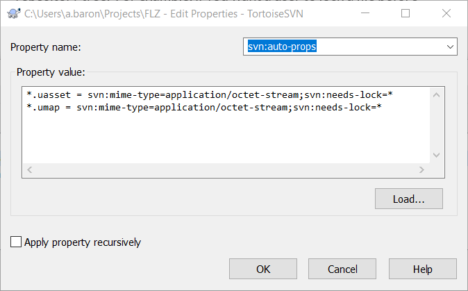Screen dimensions: 468x291
Task: Click the Load... button
Action: click(x=408, y=199)
